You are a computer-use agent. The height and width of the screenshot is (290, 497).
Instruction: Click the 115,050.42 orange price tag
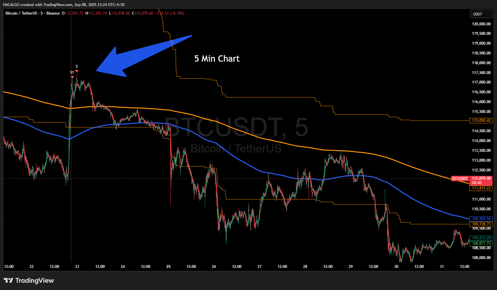click(481, 120)
